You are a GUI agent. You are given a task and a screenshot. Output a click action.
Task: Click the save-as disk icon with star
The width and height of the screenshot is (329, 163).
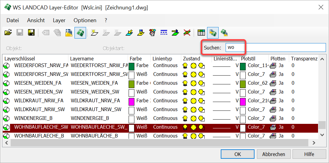(31, 32)
